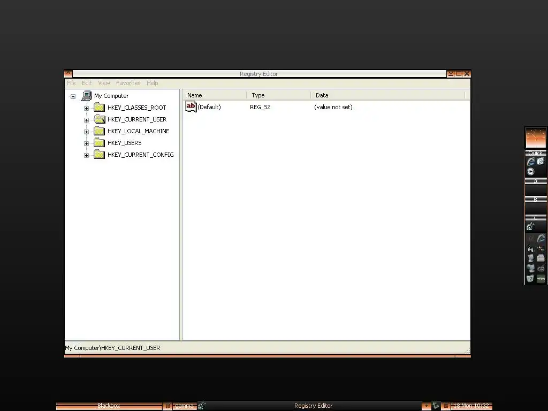
Task: Expand the HKEY_CURRENT_CONFIG key
Action: 86,155
